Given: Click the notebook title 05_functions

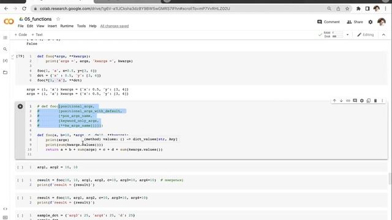Looking at the screenshot, I should [x=38, y=19].
